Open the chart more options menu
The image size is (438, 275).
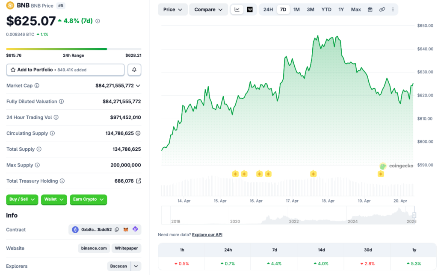click(393, 9)
